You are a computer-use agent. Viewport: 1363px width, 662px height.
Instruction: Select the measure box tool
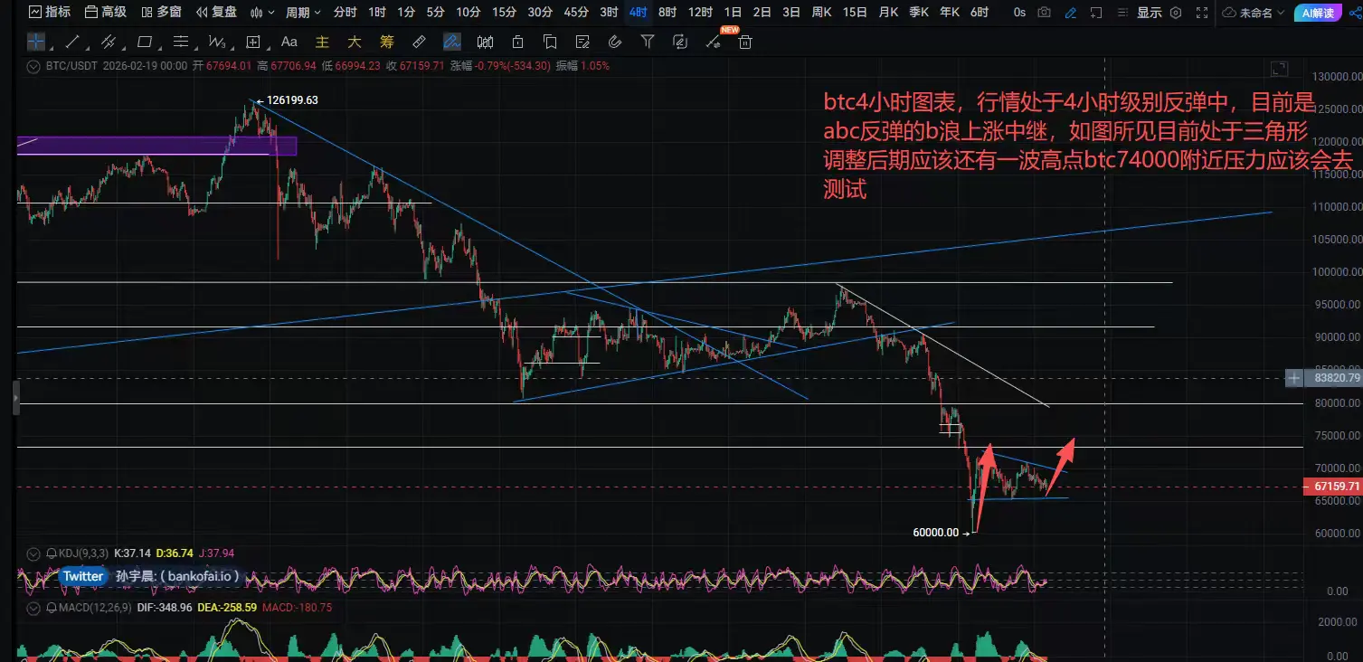[x=253, y=42]
